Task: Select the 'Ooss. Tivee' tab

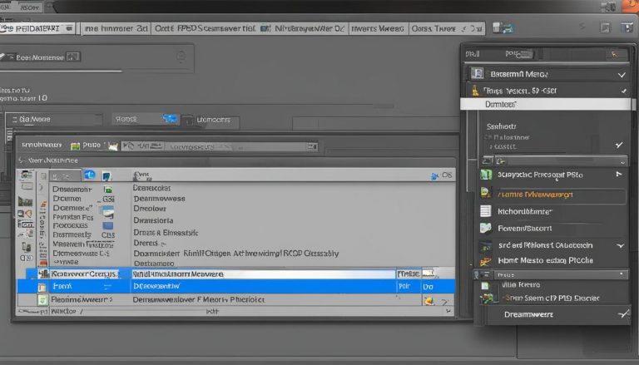Action: [447, 28]
